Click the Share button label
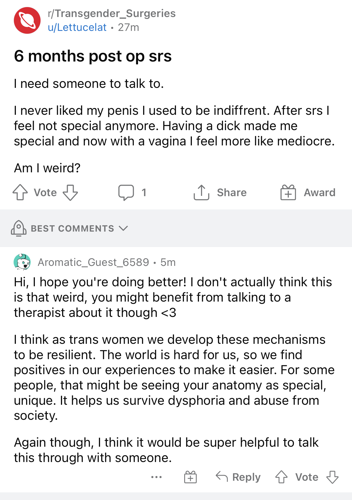This screenshot has width=352, height=500. click(232, 192)
